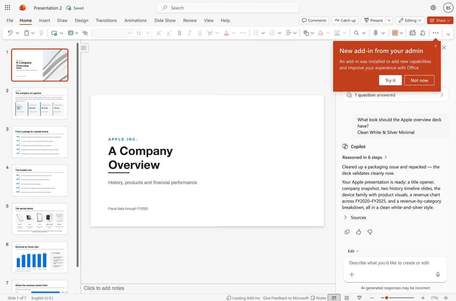Expand the Sources section

pyautogui.click(x=355, y=218)
